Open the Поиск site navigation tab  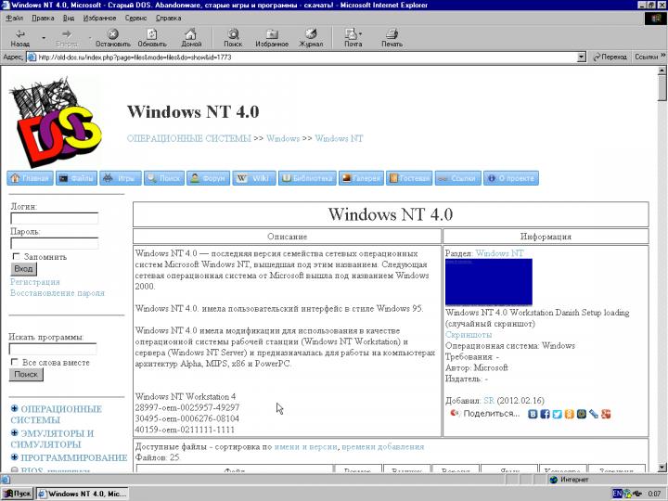click(x=164, y=178)
